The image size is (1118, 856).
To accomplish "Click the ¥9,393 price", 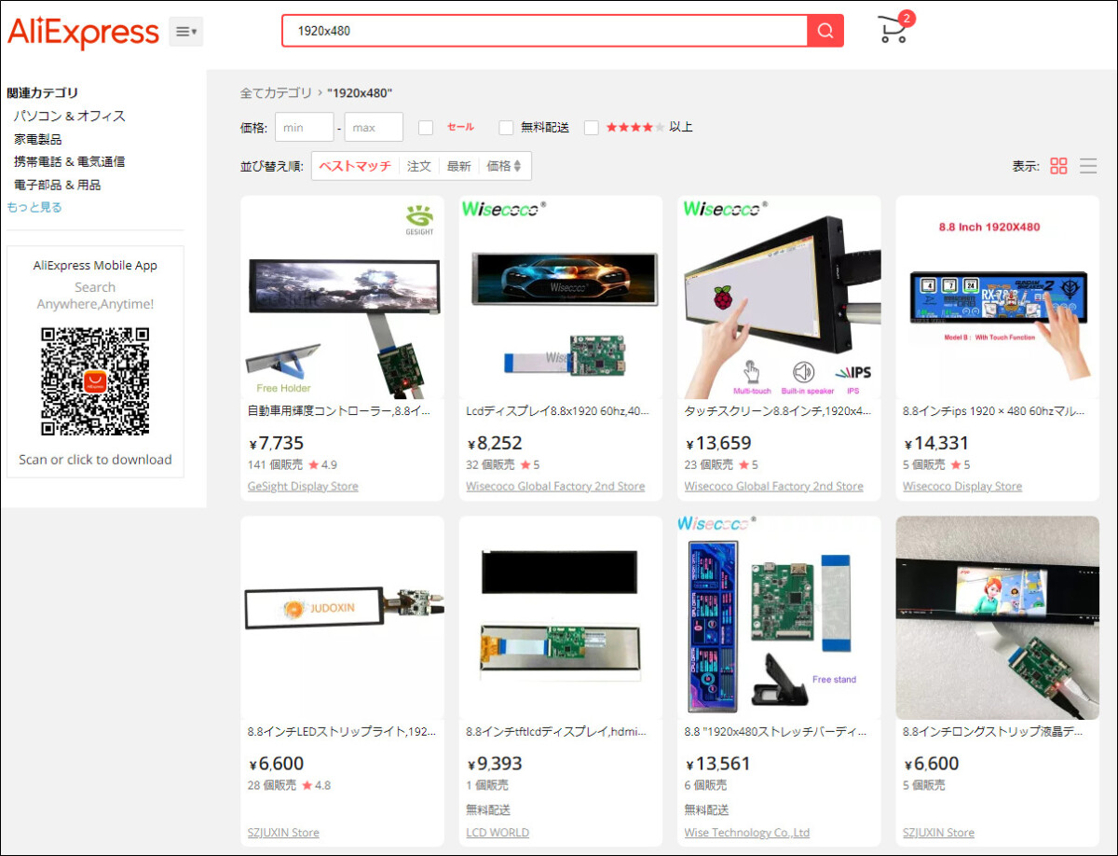I will (495, 764).
